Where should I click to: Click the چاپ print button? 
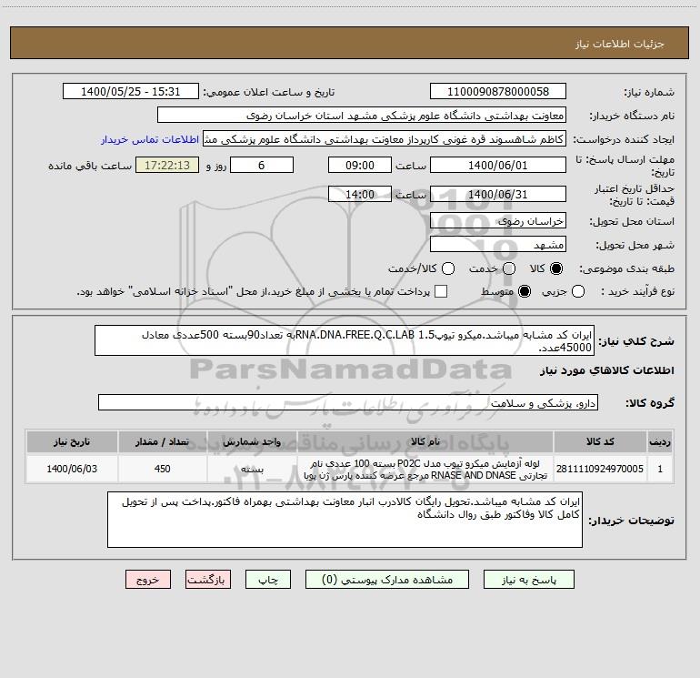pos(268,580)
